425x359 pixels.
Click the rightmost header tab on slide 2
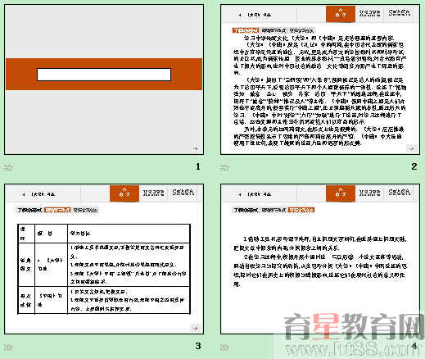pyautogui.click(x=400, y=13)
